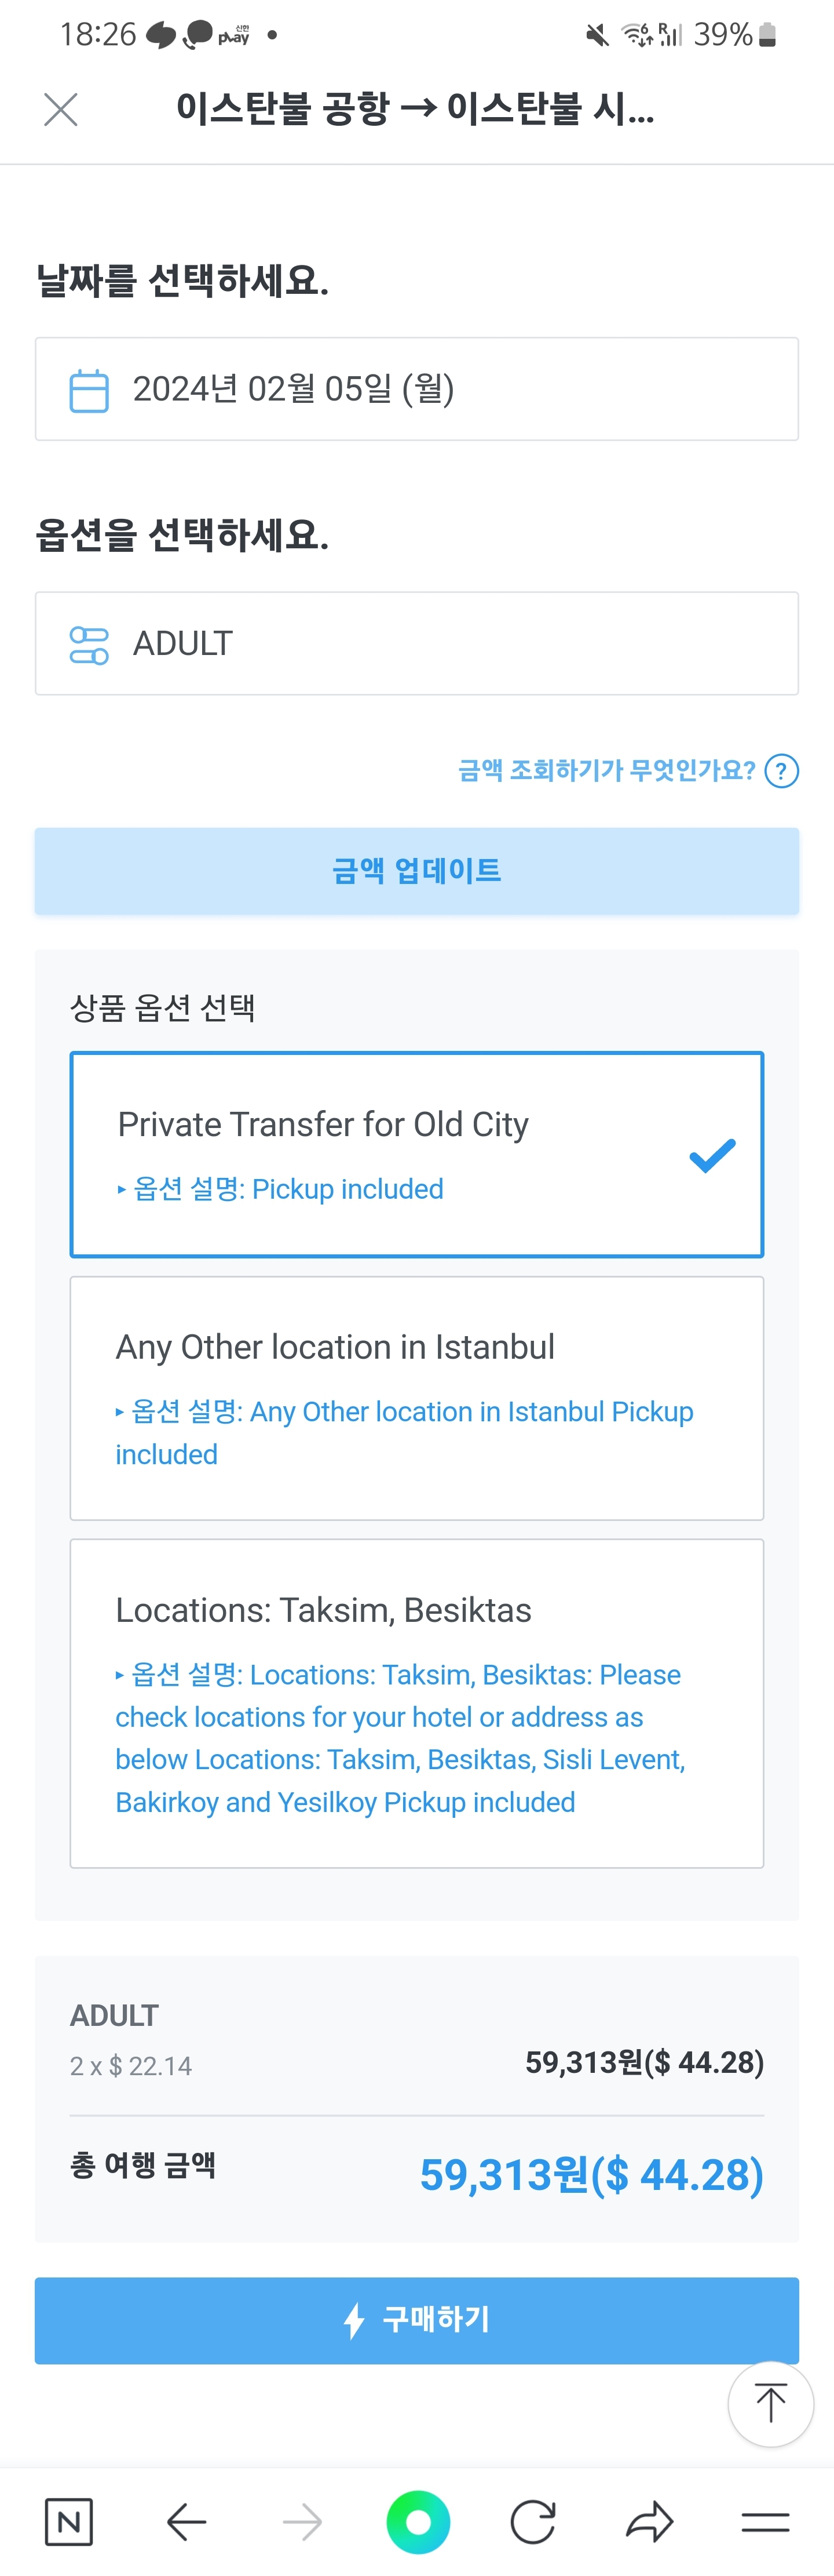Image resolution: width=834 pixels, height=2576 pixels.
Task: Tap the 구매하기 purchase button
Action: (x=416, y=2320)
